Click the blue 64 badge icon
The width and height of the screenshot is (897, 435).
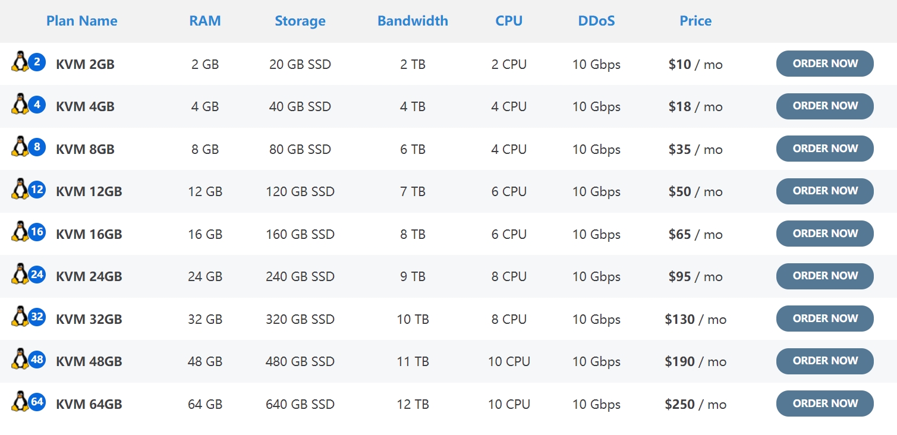point(37,402)
